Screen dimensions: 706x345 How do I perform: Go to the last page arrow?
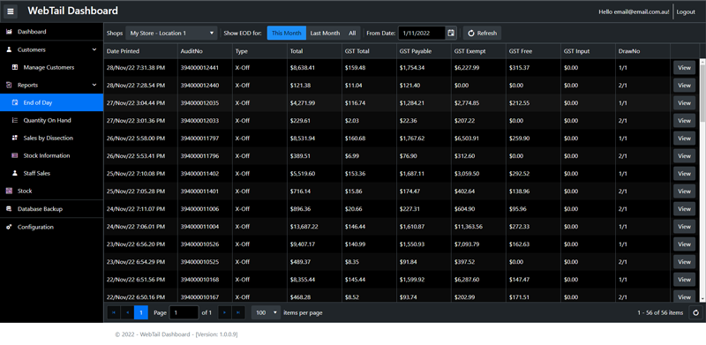point(238,312)
